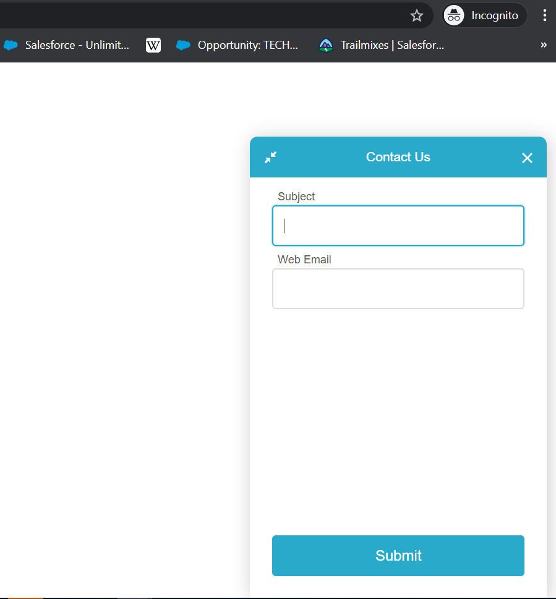Open the Salesforce - Unlimit... bookmark

point(67,45)
